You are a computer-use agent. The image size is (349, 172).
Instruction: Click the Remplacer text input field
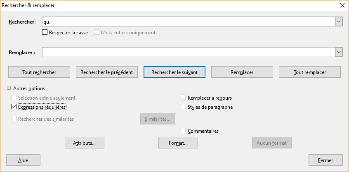tap(188, 52)
